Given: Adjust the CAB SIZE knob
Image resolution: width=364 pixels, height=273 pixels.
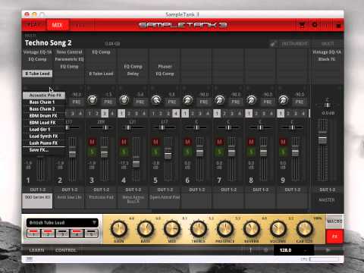Looking at the screenshot, I should [x=305, y=228].
